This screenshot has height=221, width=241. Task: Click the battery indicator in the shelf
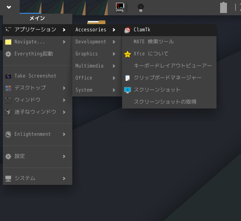click(x=223, y=7)
